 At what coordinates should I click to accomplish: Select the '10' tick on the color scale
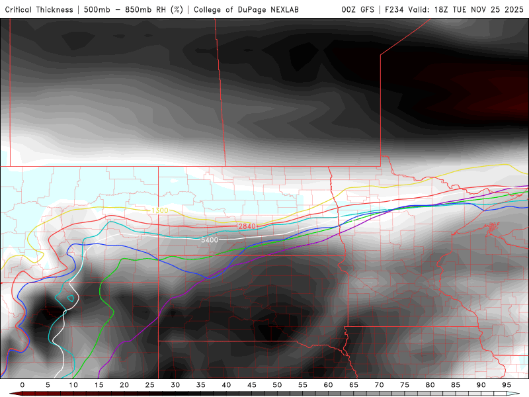73,385
